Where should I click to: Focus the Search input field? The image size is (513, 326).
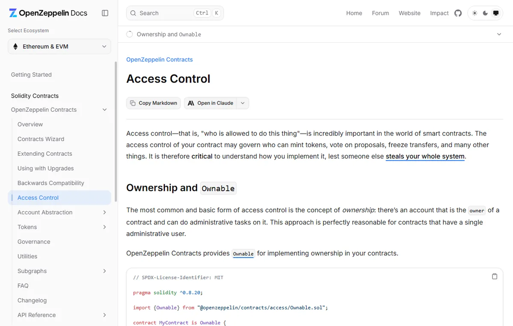[x=175, y=13]
